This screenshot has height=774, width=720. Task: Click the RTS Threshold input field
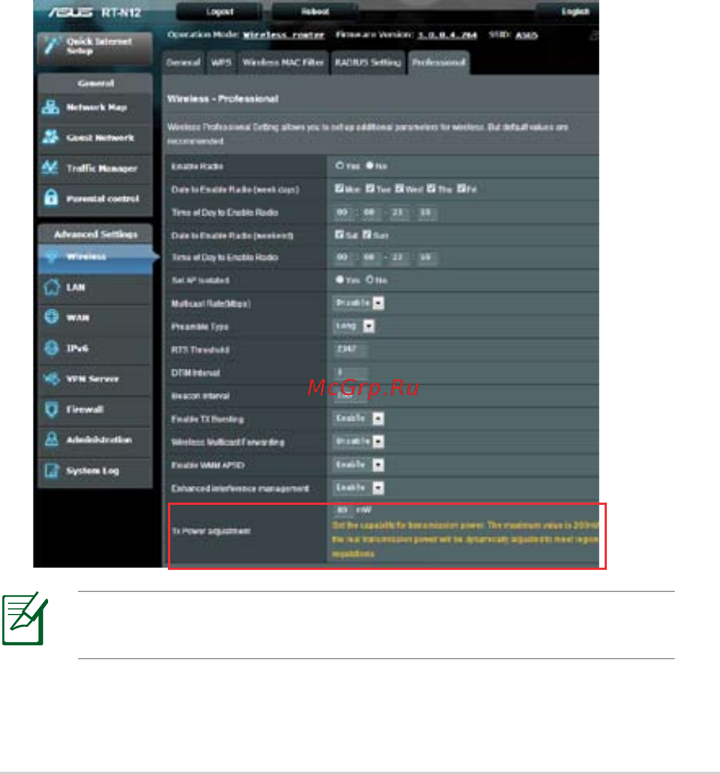click(x=351, y=349)
